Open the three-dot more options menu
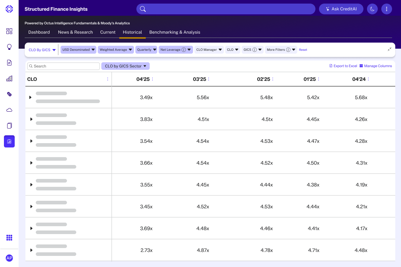Image resolution: width=401 pixels, height=267 pixels. point(387,9)
